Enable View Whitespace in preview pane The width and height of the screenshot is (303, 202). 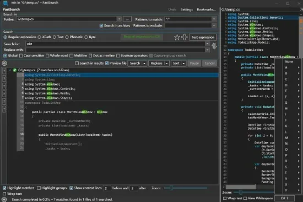point(245,198)
